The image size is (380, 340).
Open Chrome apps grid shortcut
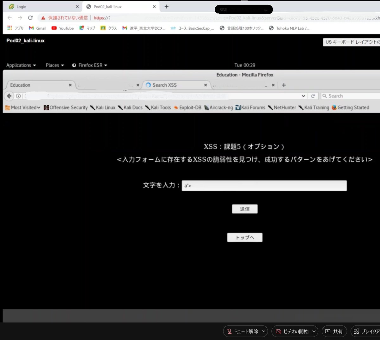pyautogui.click(x=9, y=28)
